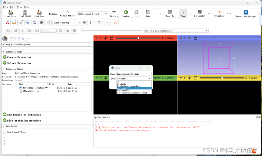Viewport: 262px width, 156px height.
Task: Open the File menu
Action: [x=5, y=7]
